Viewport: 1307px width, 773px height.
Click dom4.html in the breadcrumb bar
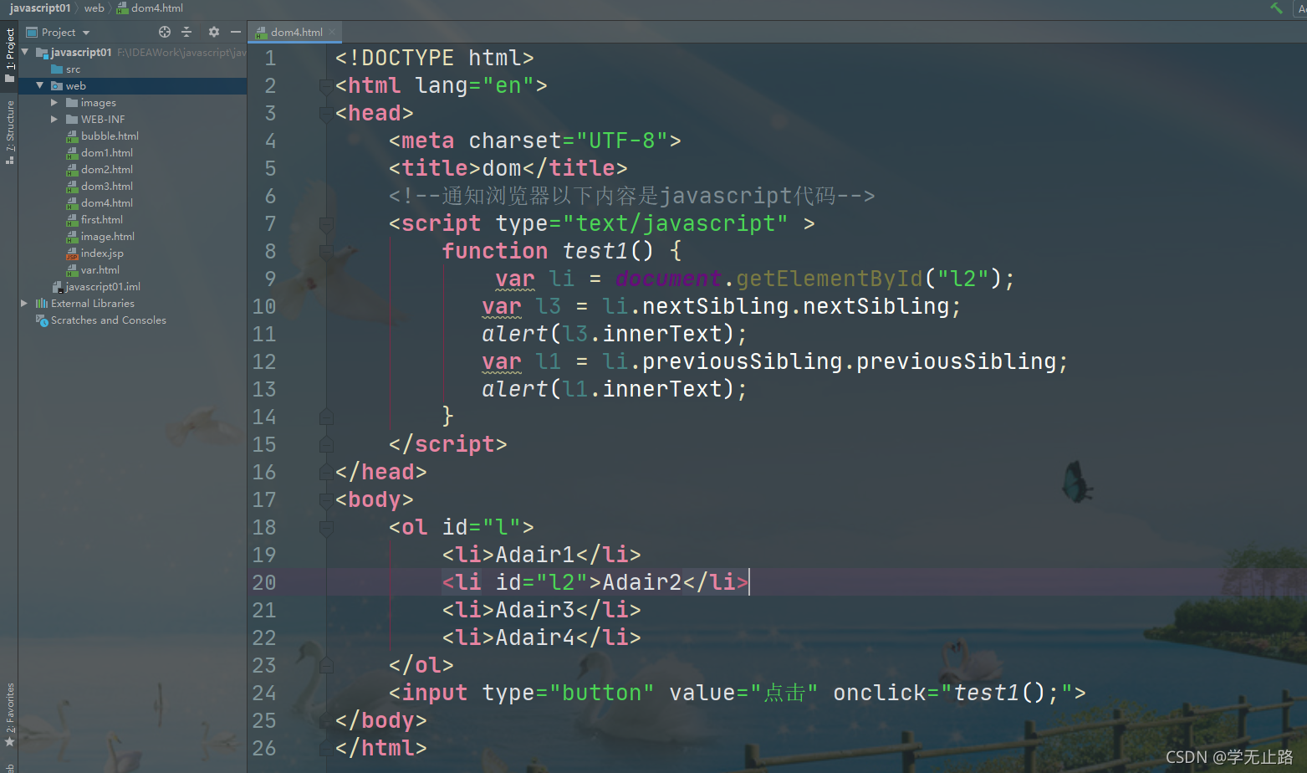point(157,8)
